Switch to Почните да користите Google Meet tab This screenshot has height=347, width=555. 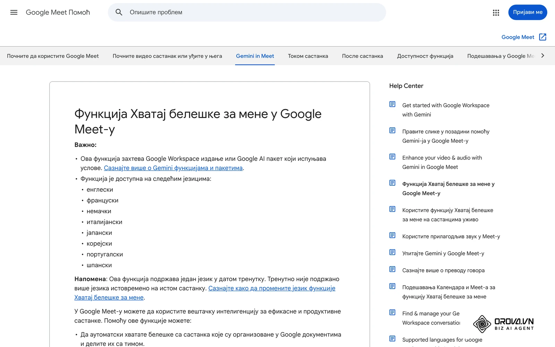pyautogui.click(x=53, y=56)
